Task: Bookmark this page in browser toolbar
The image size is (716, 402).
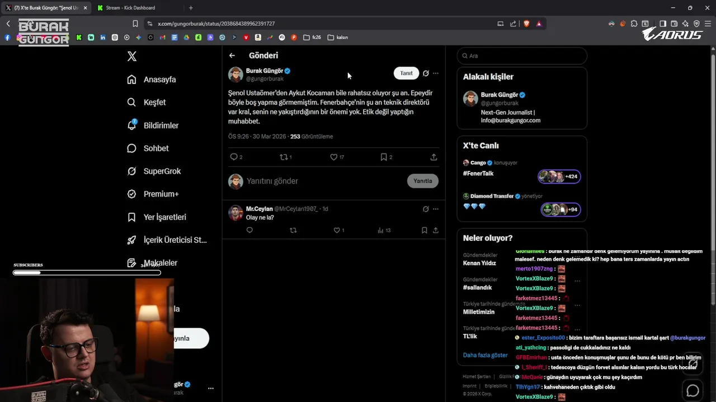Action: tap(135, 23)
